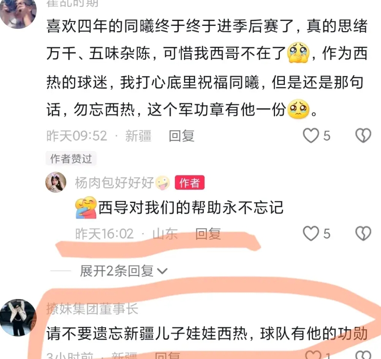The image size is (381, 359).
Task: Open the top commenter's avatar
Action: (18, 12)
